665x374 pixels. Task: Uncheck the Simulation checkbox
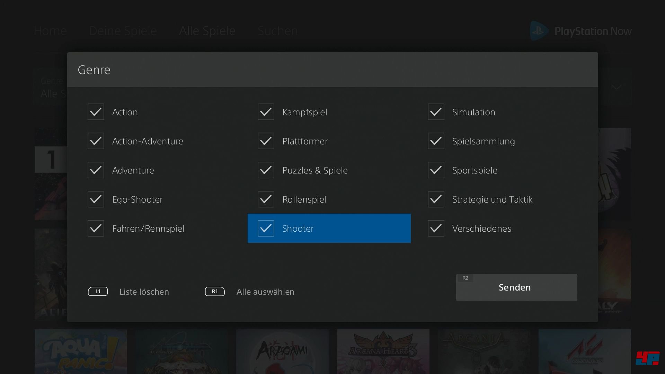436,112
